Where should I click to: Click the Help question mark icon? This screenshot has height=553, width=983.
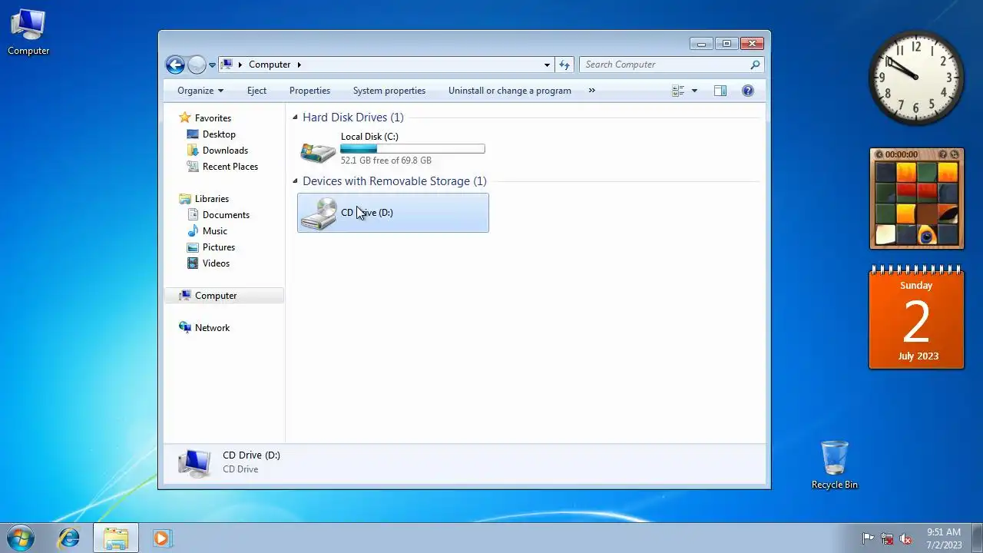(748, 91)
